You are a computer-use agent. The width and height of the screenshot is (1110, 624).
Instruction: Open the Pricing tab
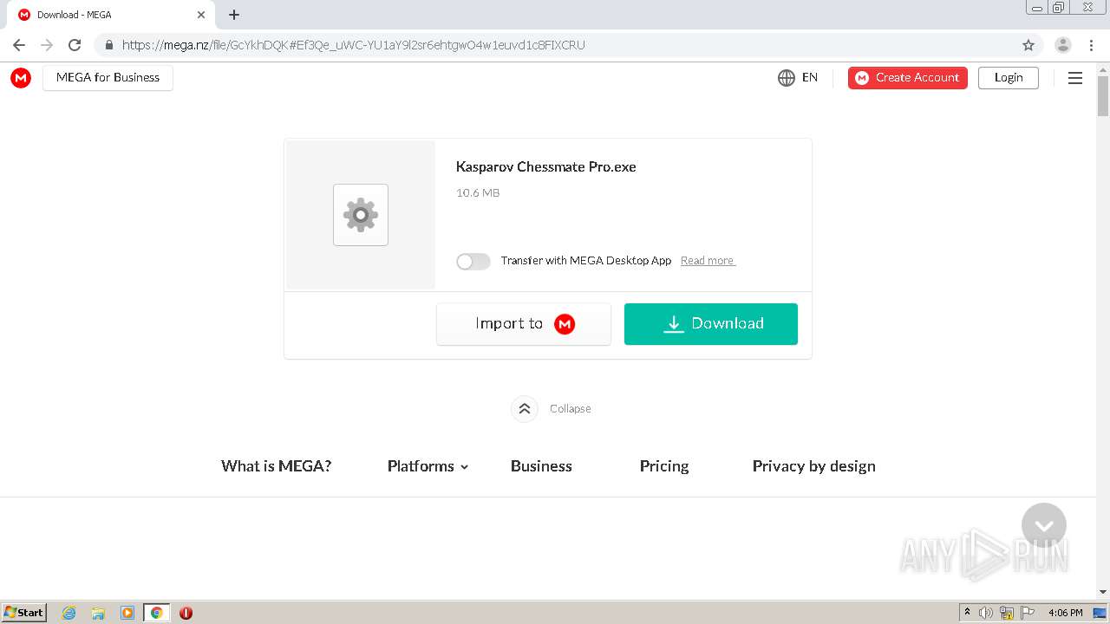[664, 466]
